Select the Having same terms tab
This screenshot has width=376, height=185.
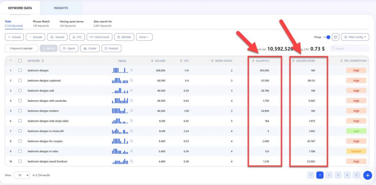tap(72, 23)
